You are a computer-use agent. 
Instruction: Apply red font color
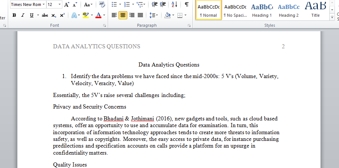coord(98,15)
